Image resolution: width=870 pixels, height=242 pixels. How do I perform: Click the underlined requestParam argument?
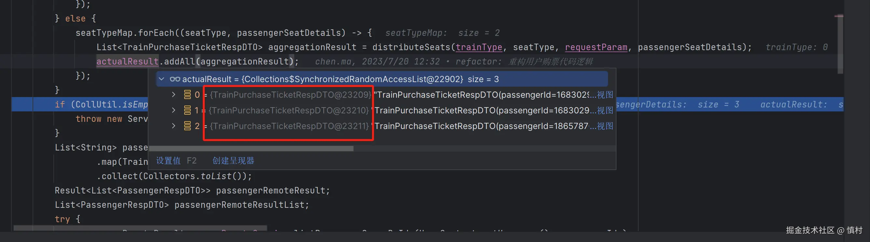pos(596,47)
